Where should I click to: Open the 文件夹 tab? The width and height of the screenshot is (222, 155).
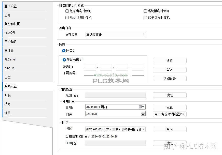[27, 51]
